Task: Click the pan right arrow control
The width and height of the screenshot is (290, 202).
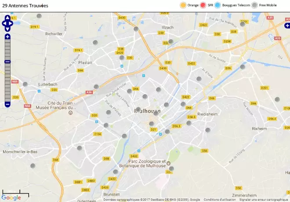Action: (x=11, y=23)
